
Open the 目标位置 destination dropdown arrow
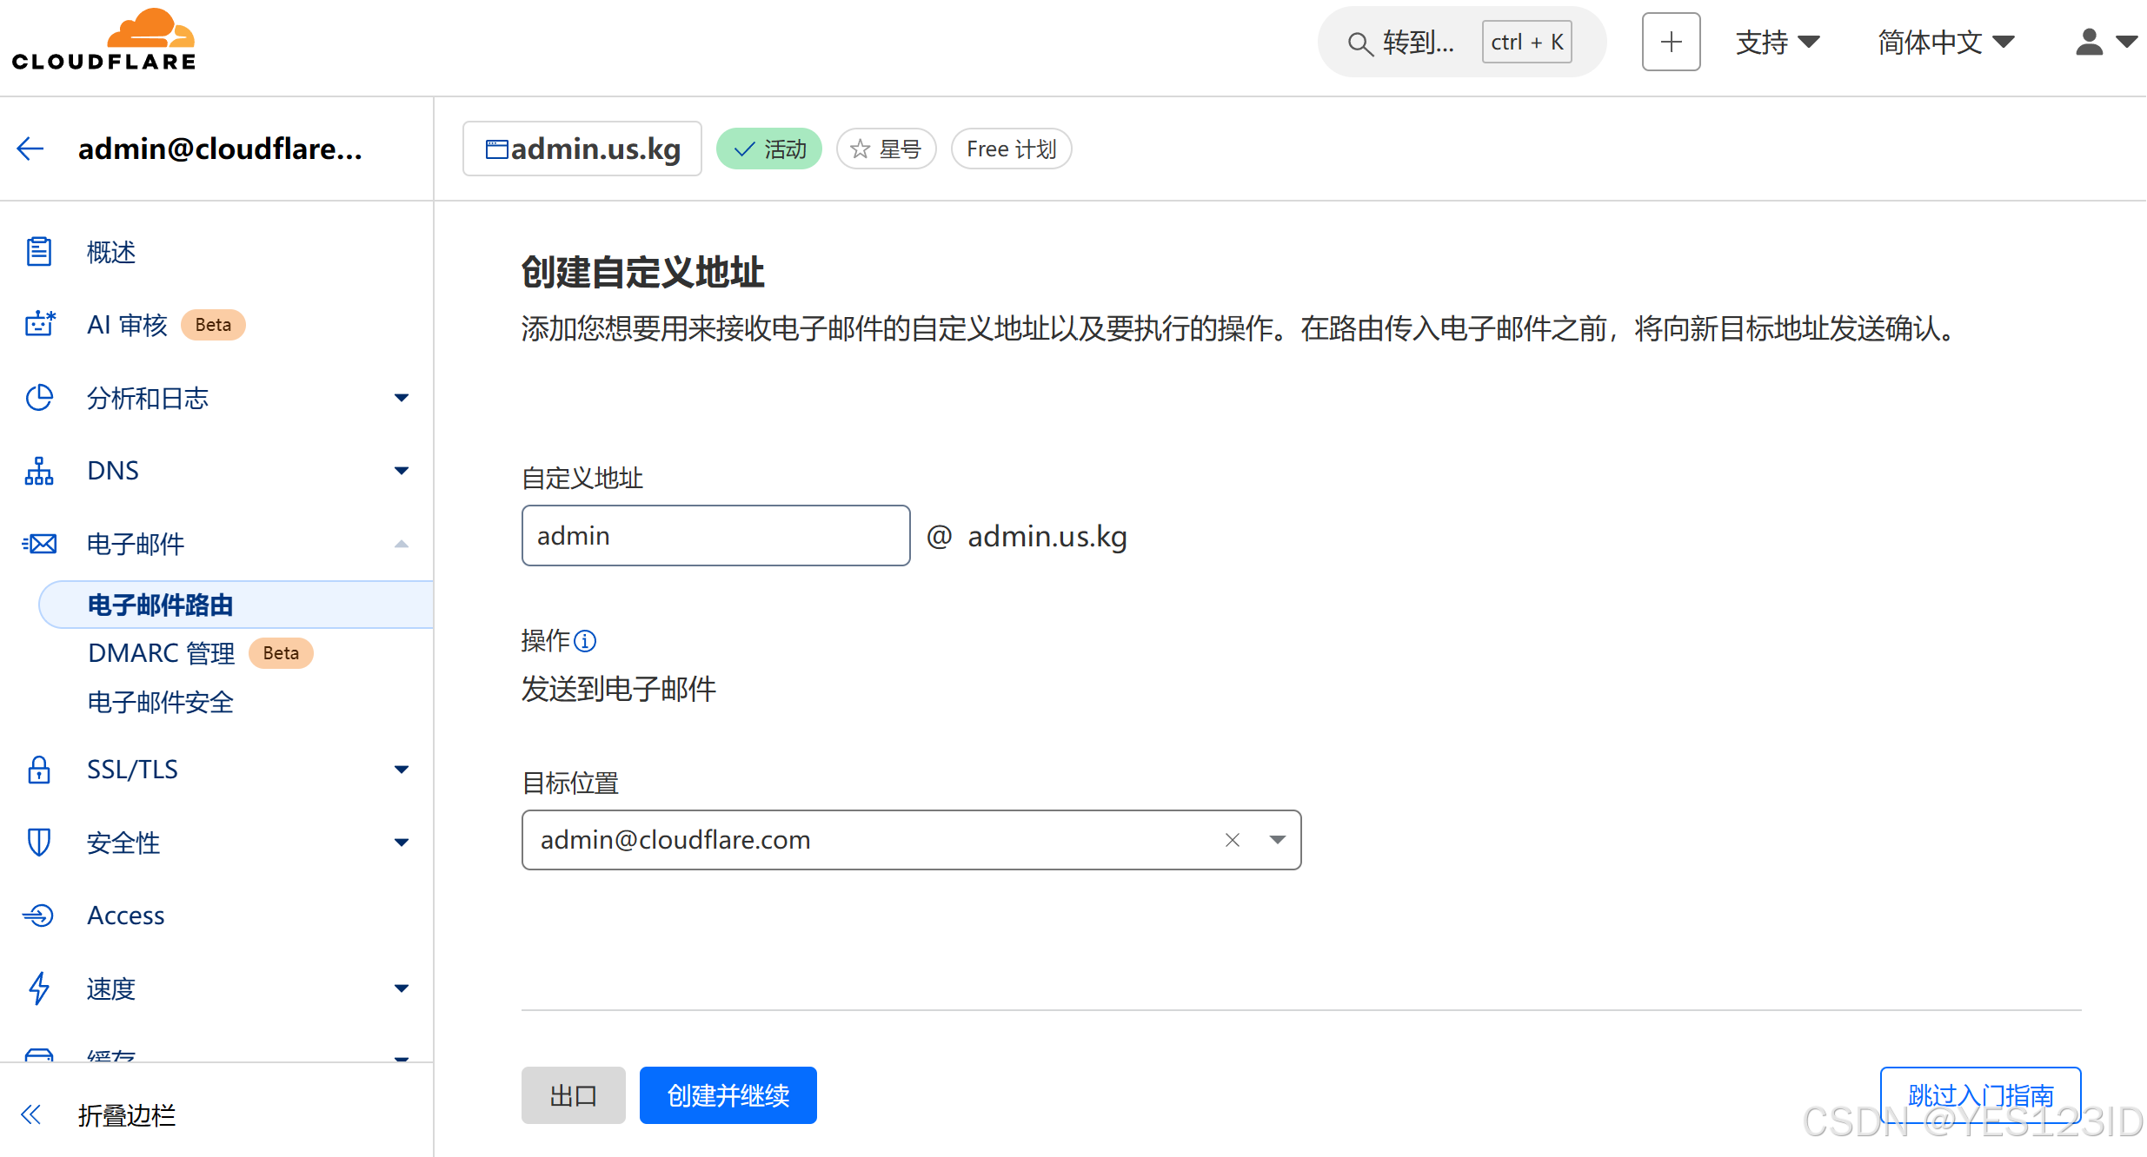point(1277,840)
